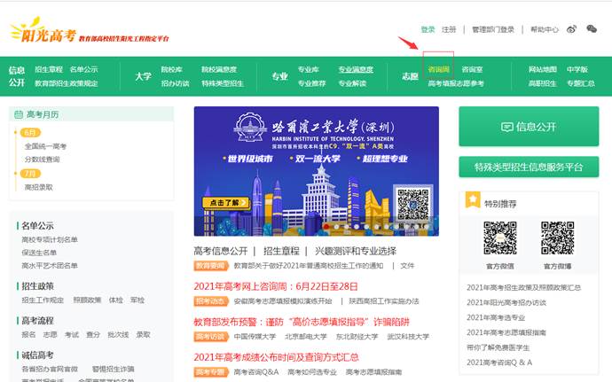Open 招办访谈 nav item

tap(176, 83)
